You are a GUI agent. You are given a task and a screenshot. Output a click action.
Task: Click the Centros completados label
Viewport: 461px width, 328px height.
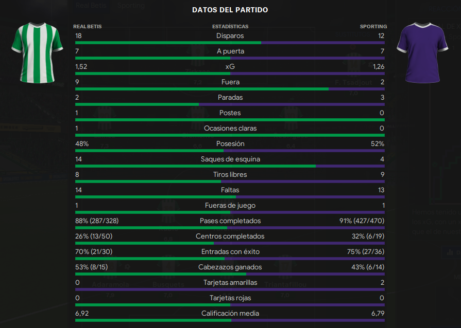(230, 236)
